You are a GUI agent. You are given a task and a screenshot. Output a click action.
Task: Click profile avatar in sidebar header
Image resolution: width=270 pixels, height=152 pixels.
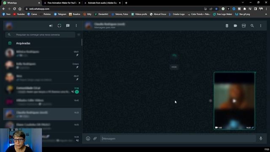click(x=9, y=26)
